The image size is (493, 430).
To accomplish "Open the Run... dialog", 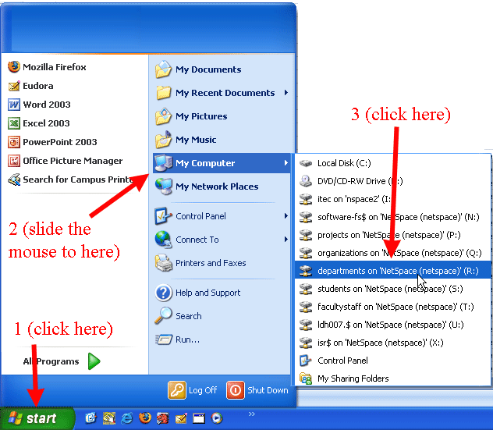I will (177, 339).
